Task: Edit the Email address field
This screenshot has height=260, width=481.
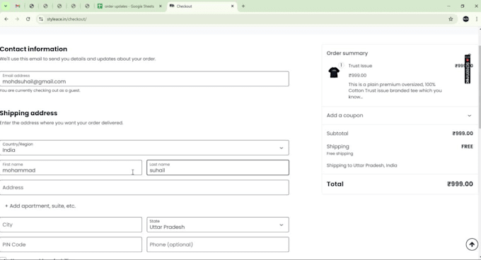Action: tap(144, 78)
